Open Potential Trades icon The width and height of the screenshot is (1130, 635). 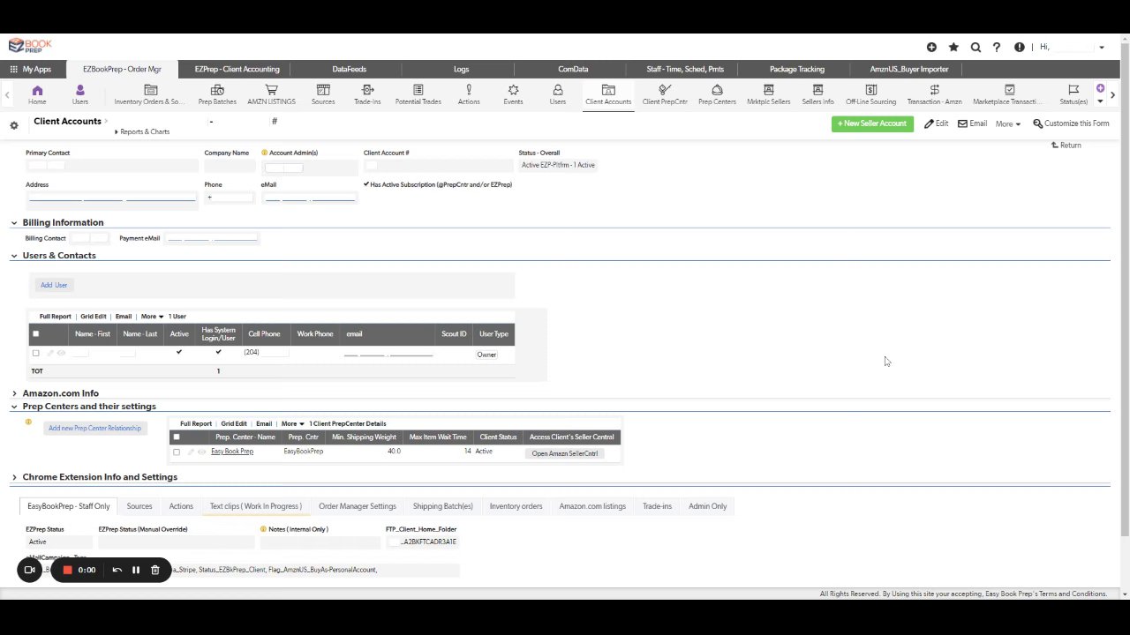point(418,94)
